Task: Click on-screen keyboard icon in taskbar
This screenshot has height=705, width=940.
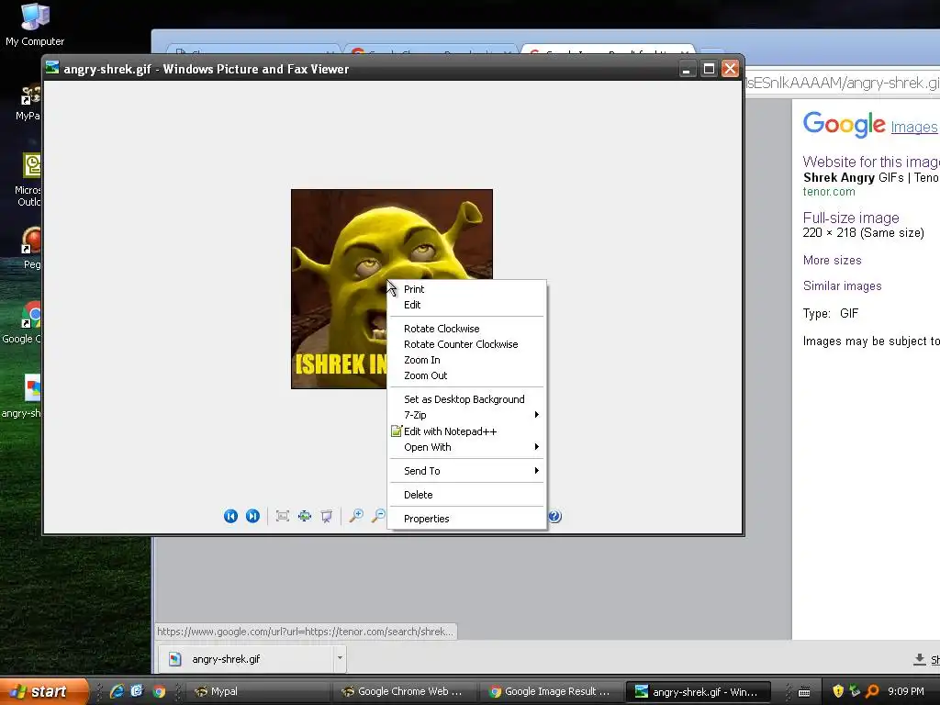Action: 804,692
